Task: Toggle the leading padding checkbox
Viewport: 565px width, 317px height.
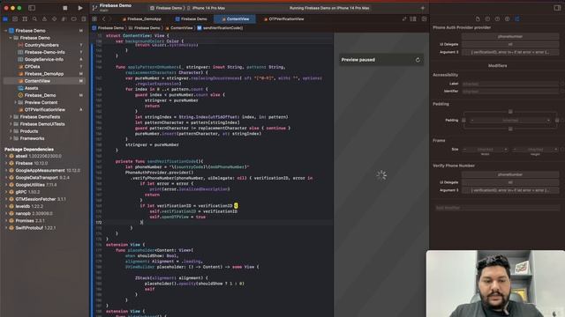Action: (x=463, y=121)
